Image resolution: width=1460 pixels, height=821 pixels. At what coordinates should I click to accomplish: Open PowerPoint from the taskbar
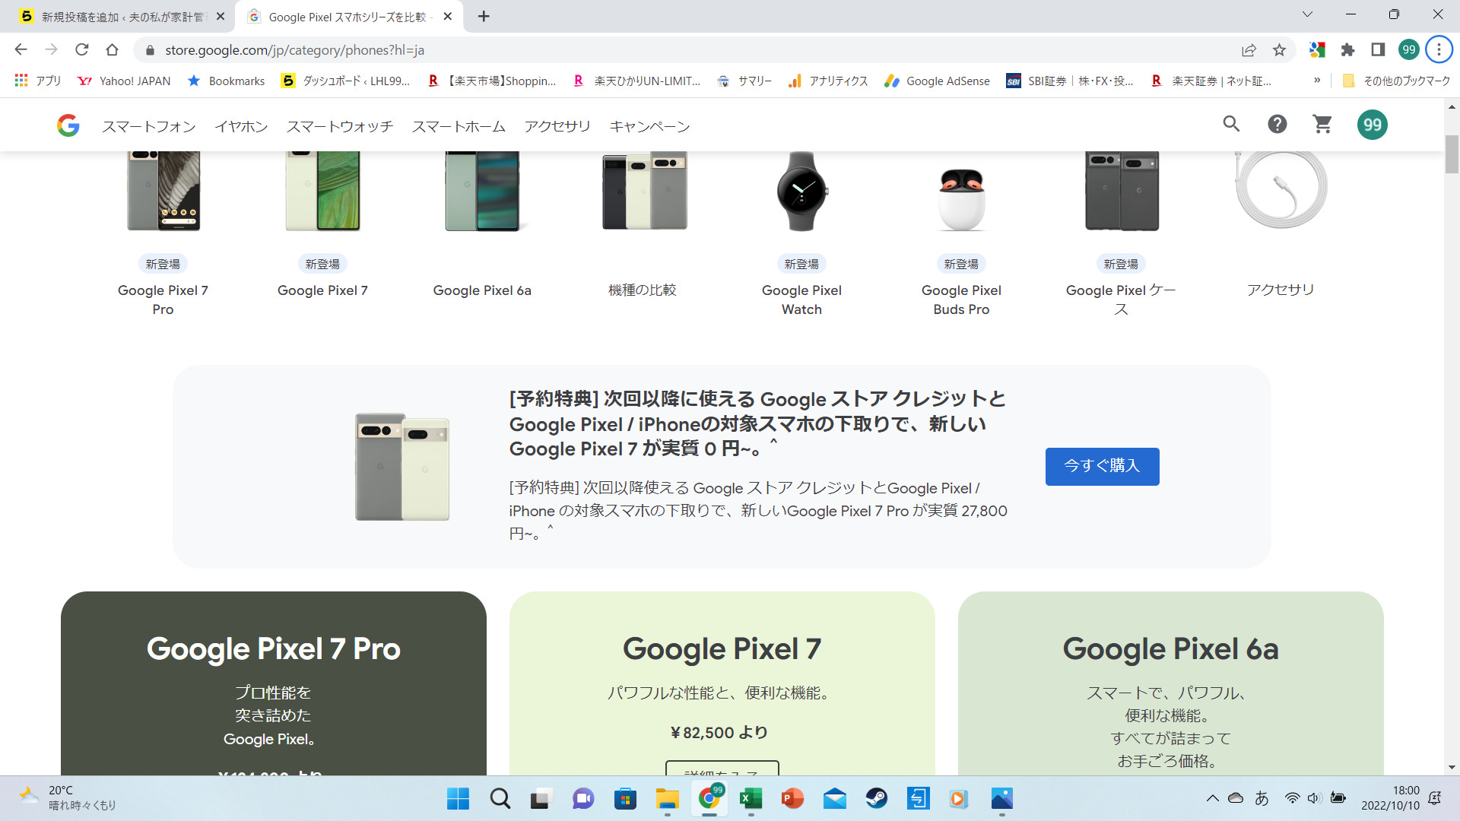[792, 798]
